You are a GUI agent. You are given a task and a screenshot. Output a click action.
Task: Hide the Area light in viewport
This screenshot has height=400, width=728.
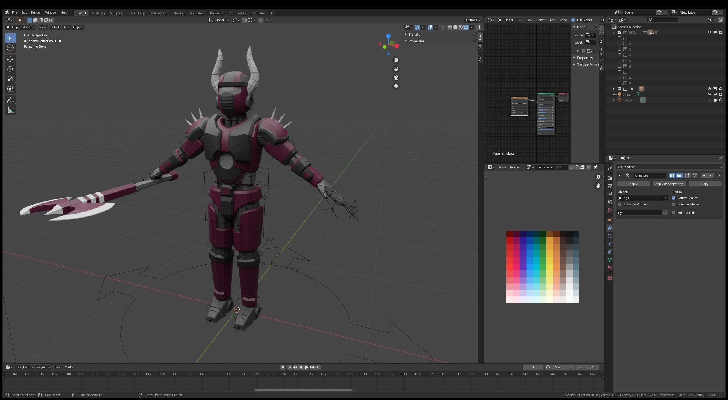[x=709, y=94]
